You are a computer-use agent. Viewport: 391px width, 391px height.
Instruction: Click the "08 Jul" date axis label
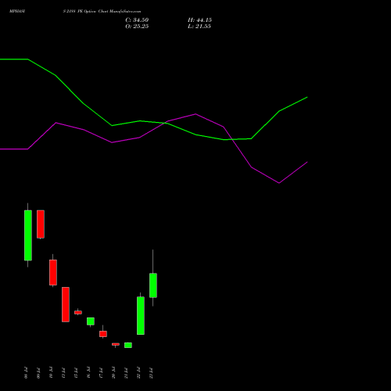click(26, 373)
